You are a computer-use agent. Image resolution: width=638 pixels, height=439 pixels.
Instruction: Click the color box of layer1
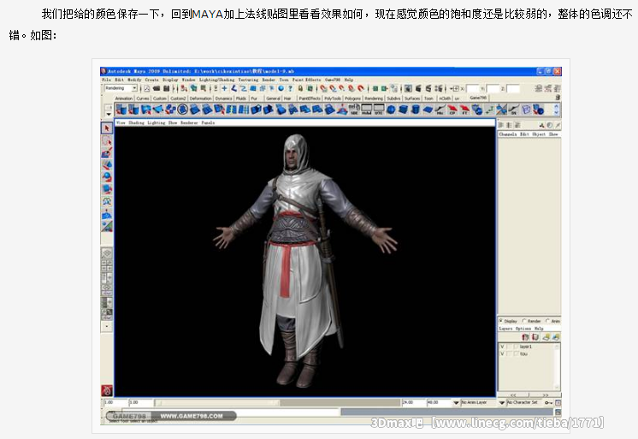tap(516, 347)
